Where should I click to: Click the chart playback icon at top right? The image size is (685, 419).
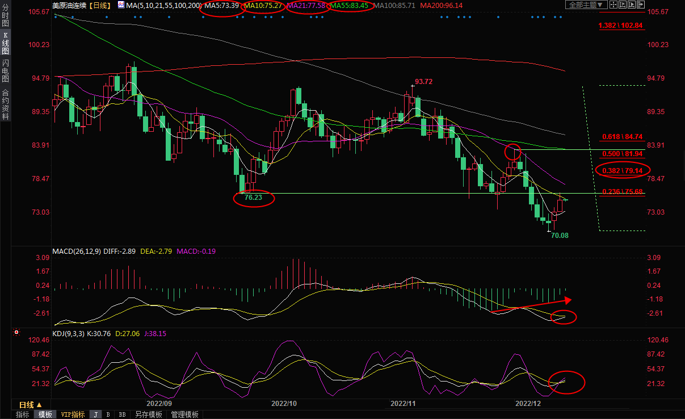[640, 5]
